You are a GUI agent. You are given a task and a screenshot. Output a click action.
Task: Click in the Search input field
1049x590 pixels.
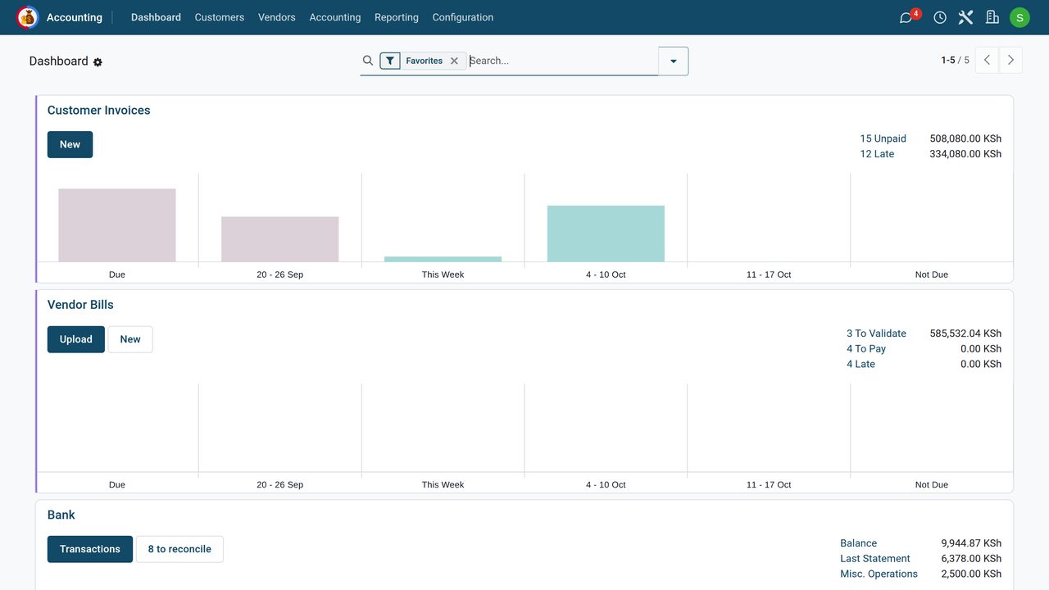(562, 61)
